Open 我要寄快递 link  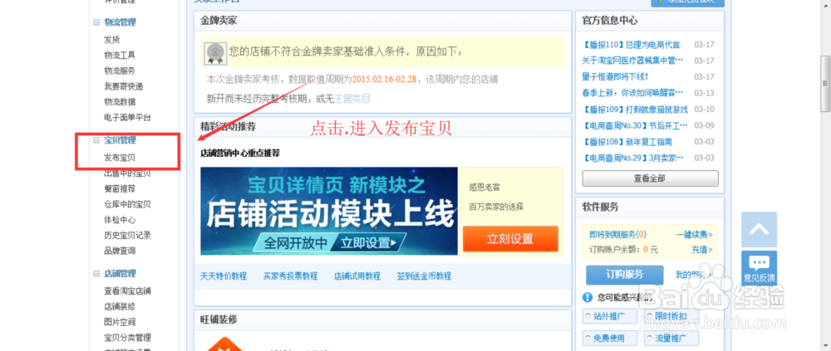tap(124, 86)
